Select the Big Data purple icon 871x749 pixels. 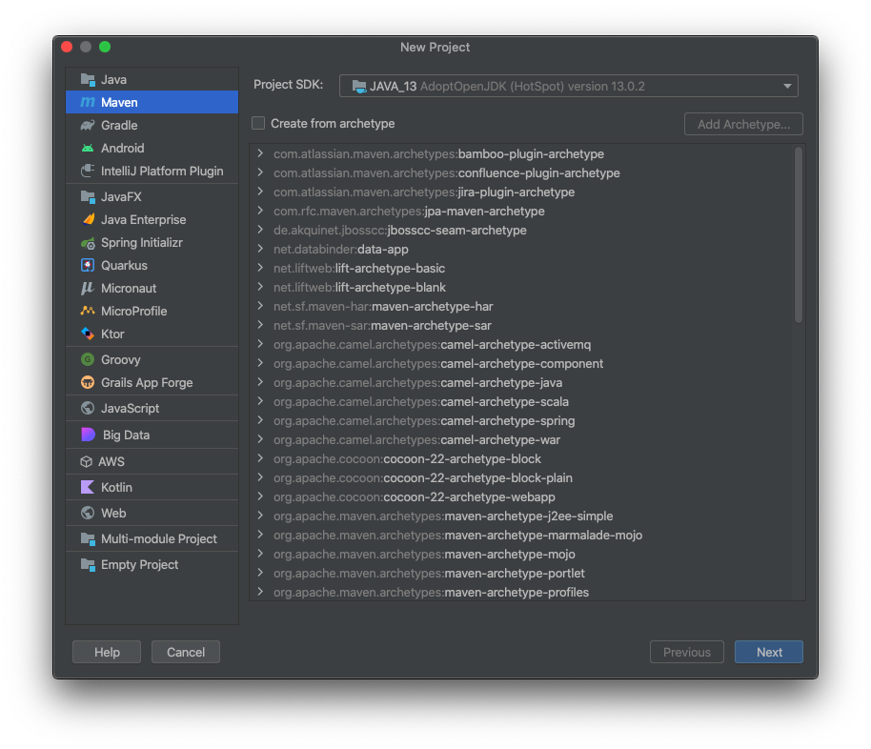pyautogui.click(x=88, y=435)
